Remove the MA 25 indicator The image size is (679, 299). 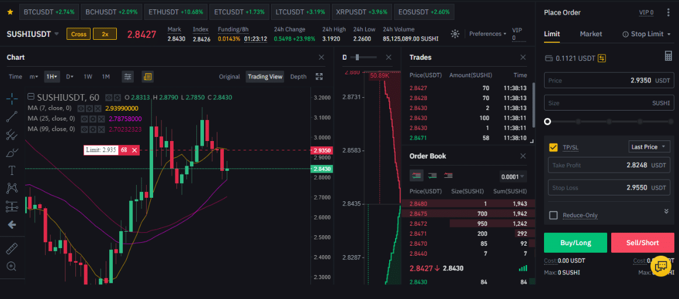[x=101, y=119]
